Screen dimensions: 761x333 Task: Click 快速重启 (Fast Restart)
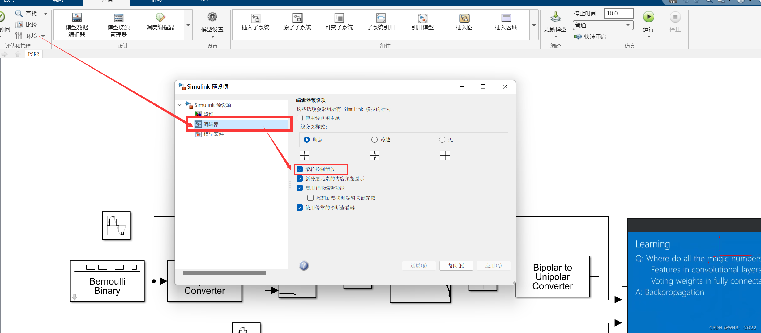(x=590, y=36)
